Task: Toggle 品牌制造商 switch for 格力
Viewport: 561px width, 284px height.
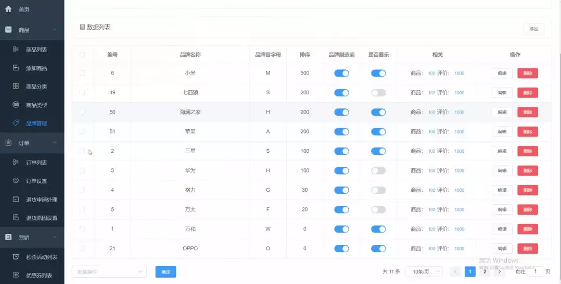Action: [x=341, y=190]
